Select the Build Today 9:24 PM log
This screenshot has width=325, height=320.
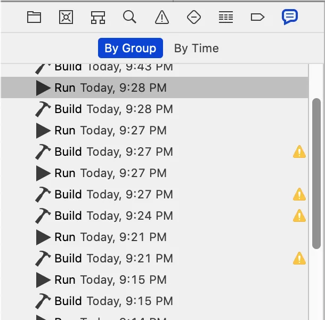coord(155,215)
